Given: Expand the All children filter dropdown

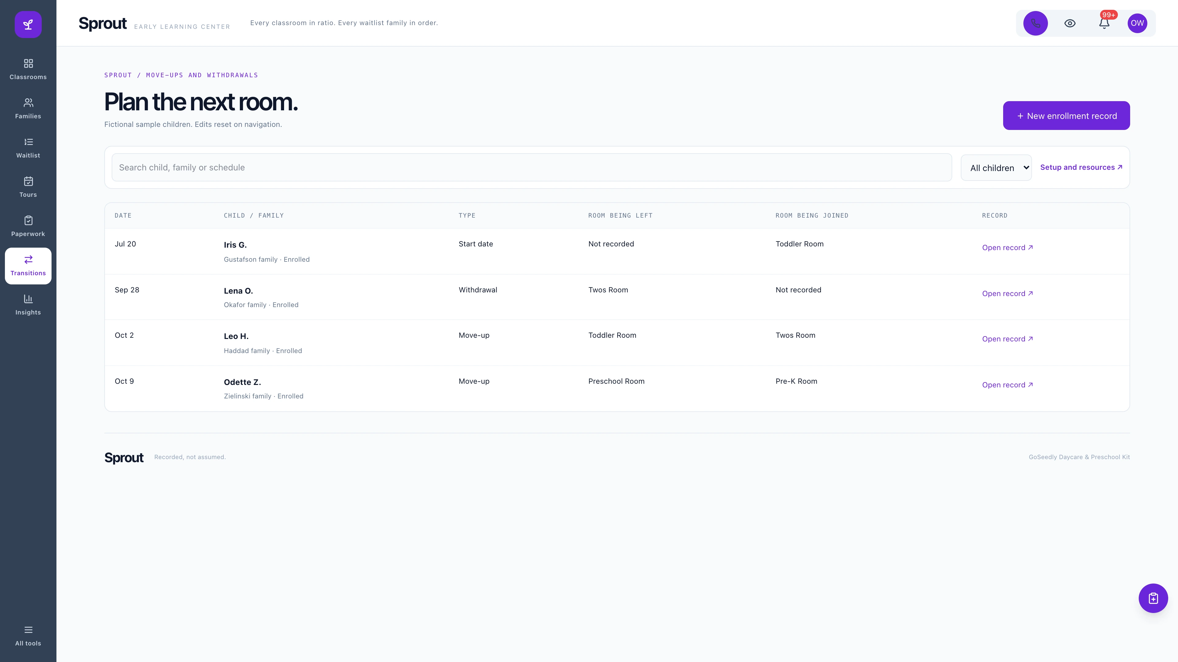Looking at the screenshot, I should click(x=996, y=168).
